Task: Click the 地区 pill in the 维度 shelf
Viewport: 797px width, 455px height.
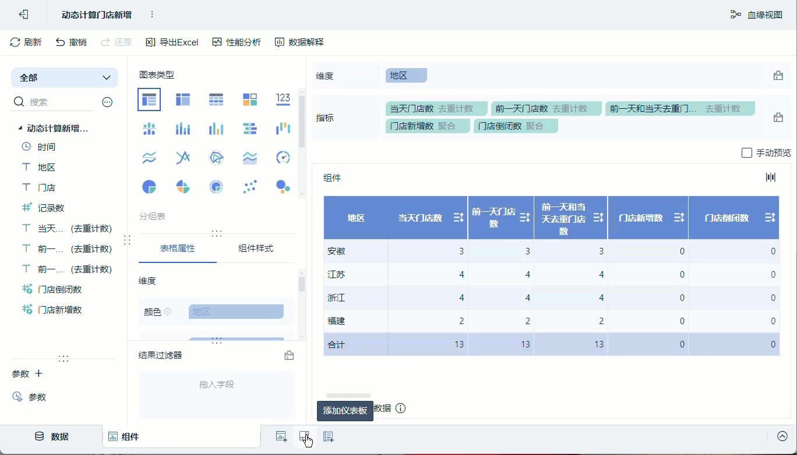Action: [406, 76]
